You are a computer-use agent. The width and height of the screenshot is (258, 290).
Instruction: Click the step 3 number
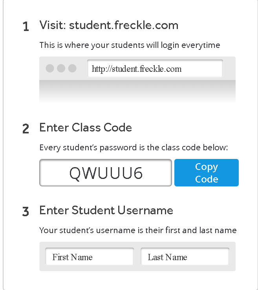(x=26, y=212)
